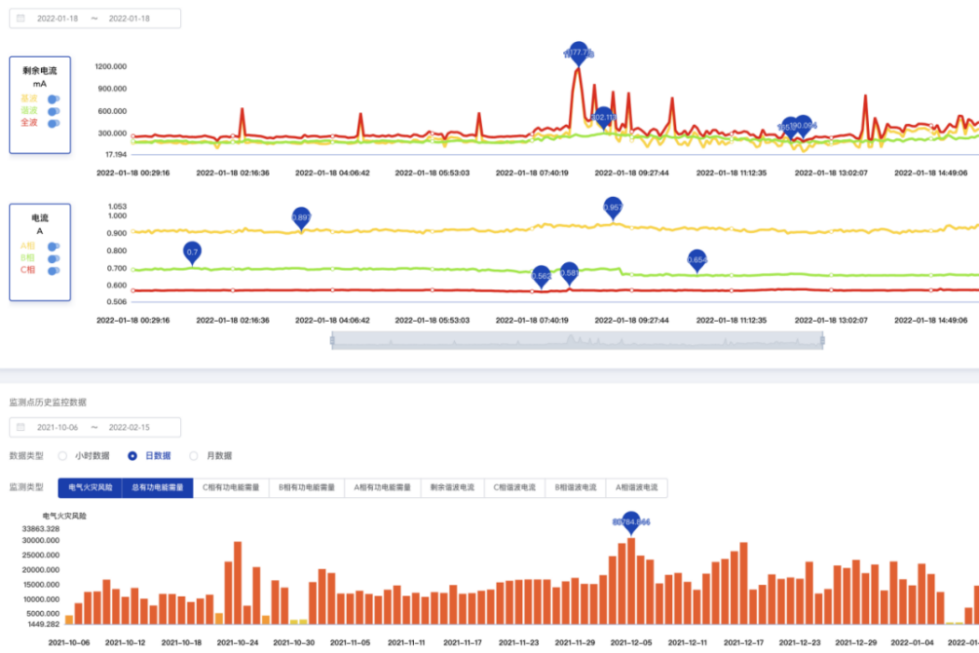Show the C相谐波电流 tab
This screenshot has width=979, height=653.
[515, 487]
